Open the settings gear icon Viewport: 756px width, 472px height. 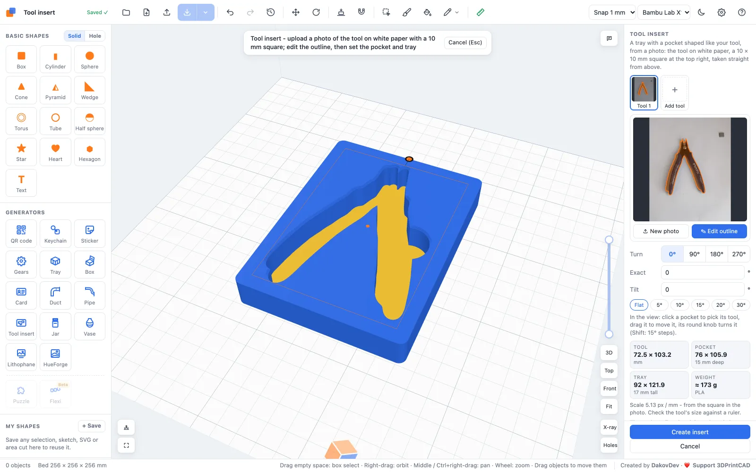click(x=722, y=12)
